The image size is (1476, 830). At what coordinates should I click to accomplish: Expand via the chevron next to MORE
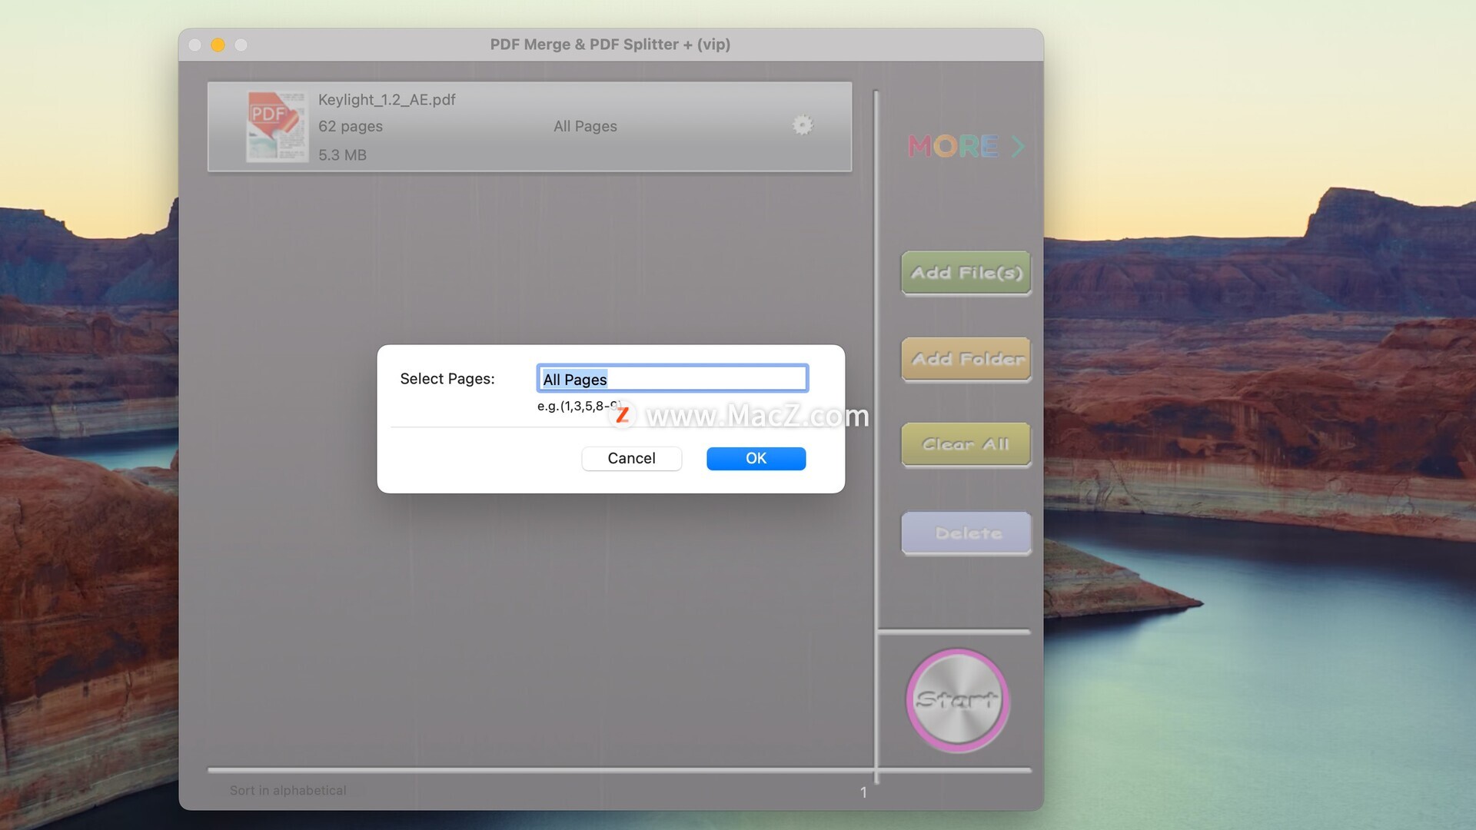tap(1018, 146)
